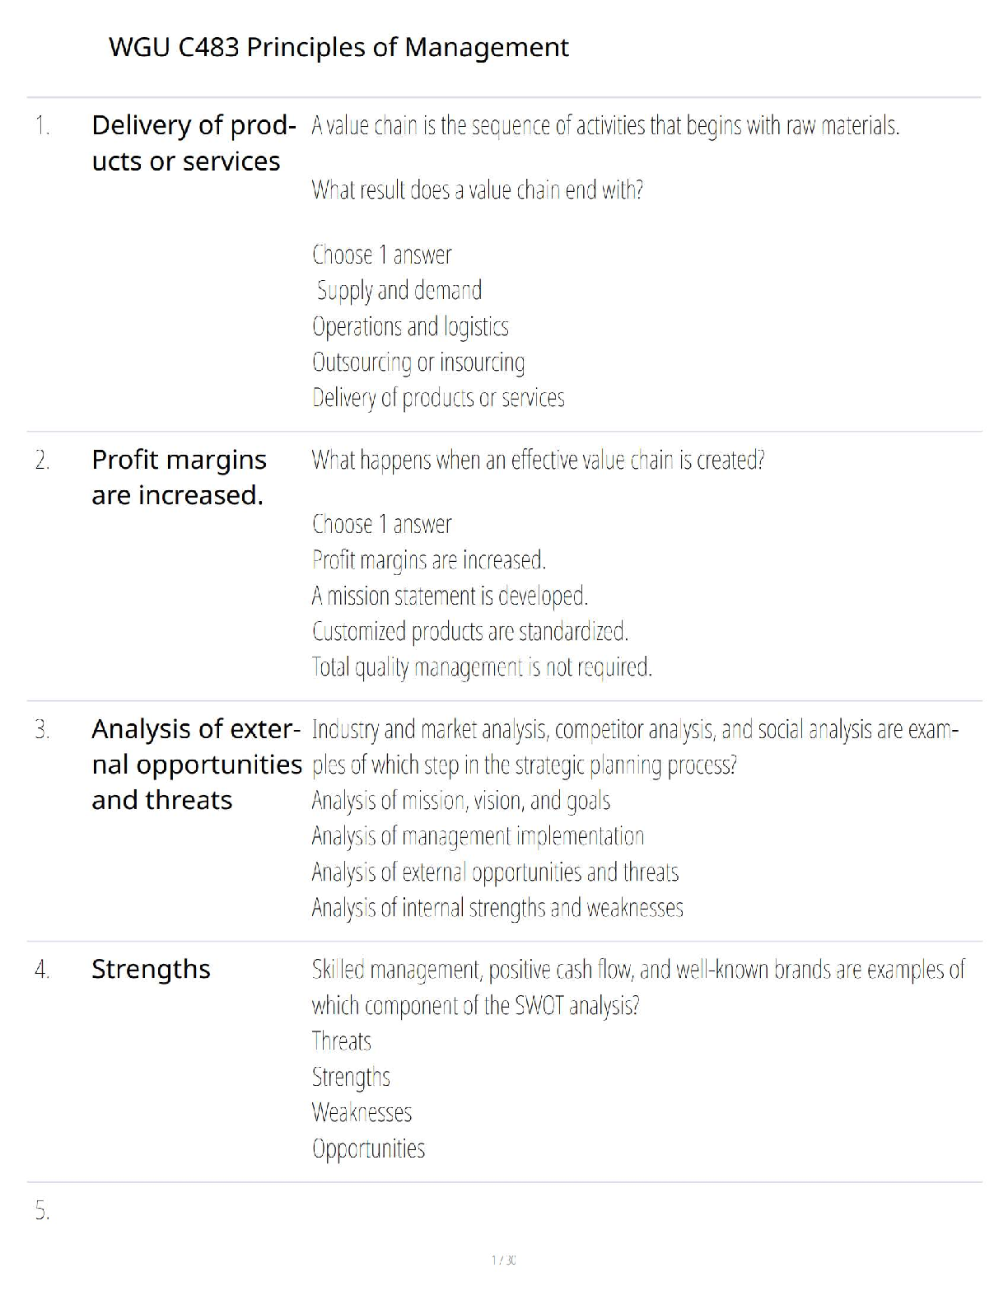This screenshot has width=1008, height=1305.
Task: Click the bold term 'Delivery of products or services'
Action: (194, 143)
